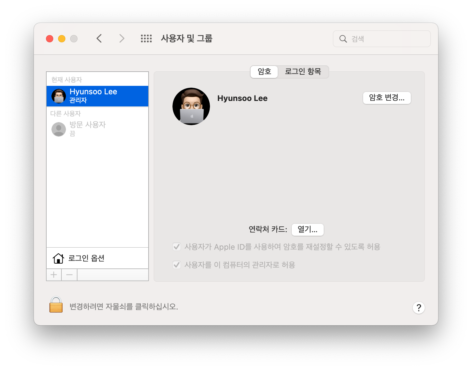Minimize the window with yellow button
Screen dimensions: 472x370
(x=62, y=39)
